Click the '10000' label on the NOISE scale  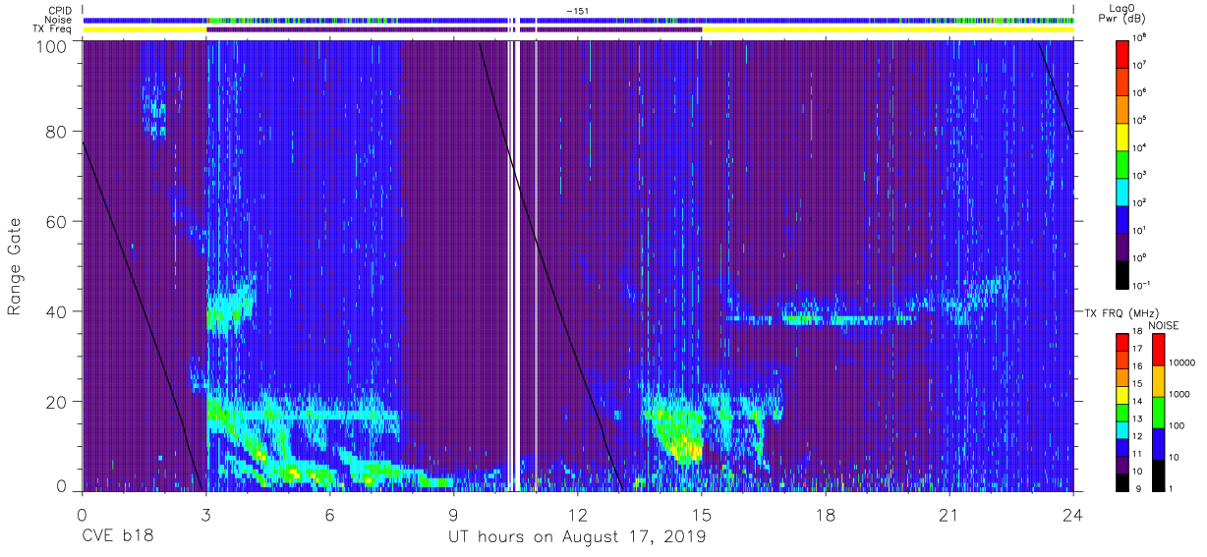tap(1181, 363)
